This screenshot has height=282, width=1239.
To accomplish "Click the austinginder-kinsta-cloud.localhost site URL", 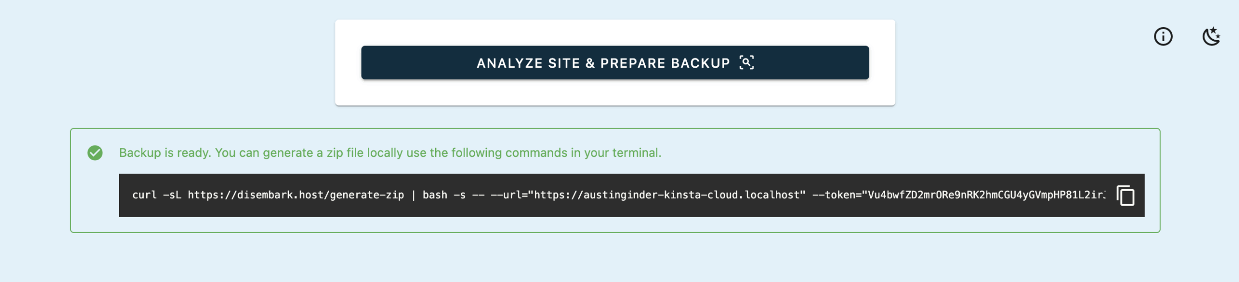I will [667, 195].
